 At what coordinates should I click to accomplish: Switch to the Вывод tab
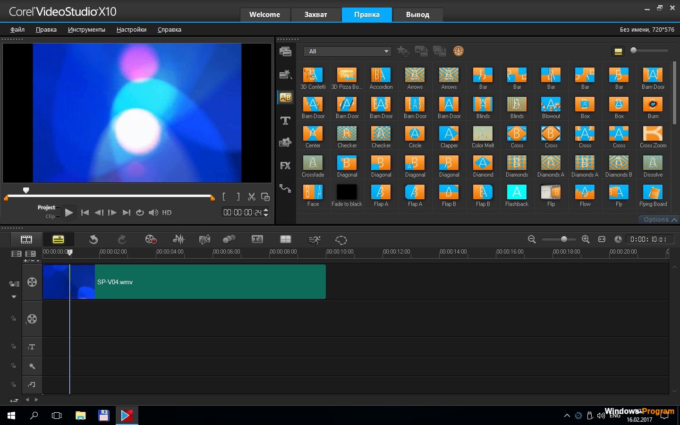pos(417,15)
